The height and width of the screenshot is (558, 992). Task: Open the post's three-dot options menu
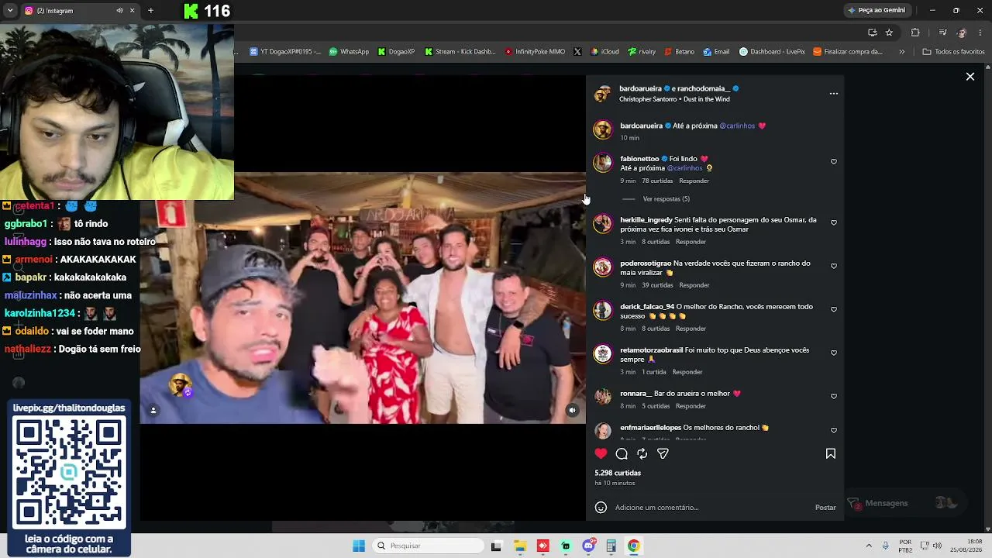(834, 94)
